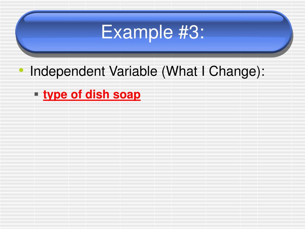Viewport: 305px width, 229px height.
Task: Click the underlined 'type of dish soap' text
Action: tap(92, 95)
